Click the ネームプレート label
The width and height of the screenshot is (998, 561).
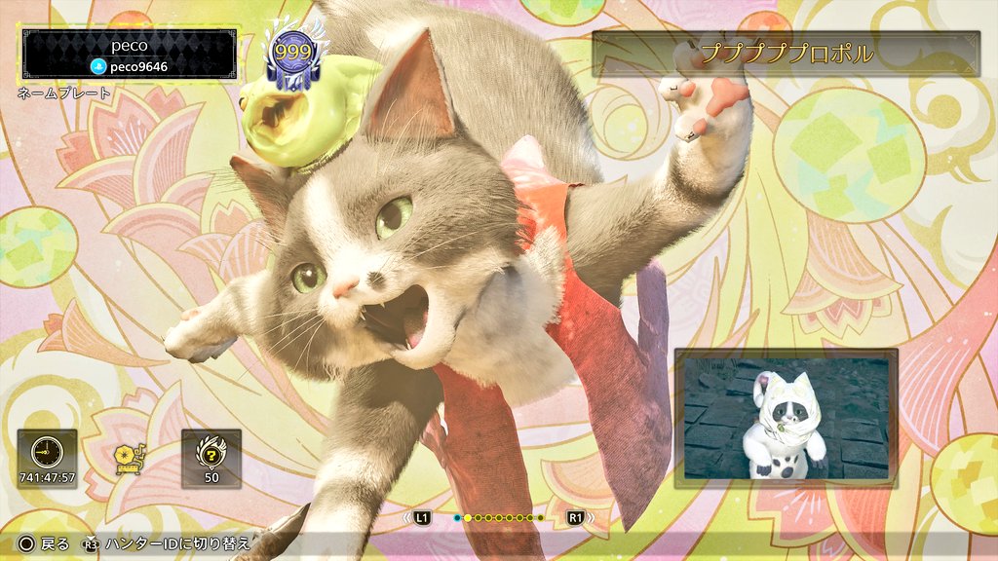[x=63, y=93]
